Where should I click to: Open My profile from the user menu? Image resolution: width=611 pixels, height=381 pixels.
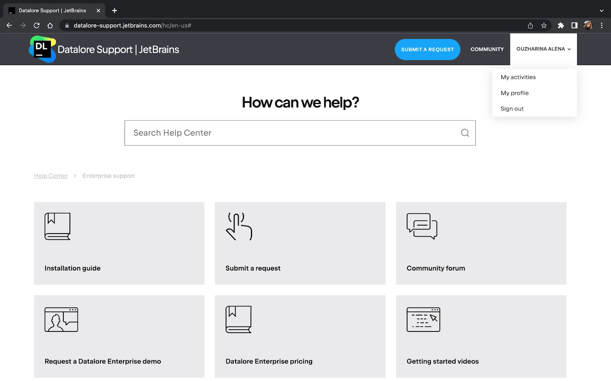(515, 93)
